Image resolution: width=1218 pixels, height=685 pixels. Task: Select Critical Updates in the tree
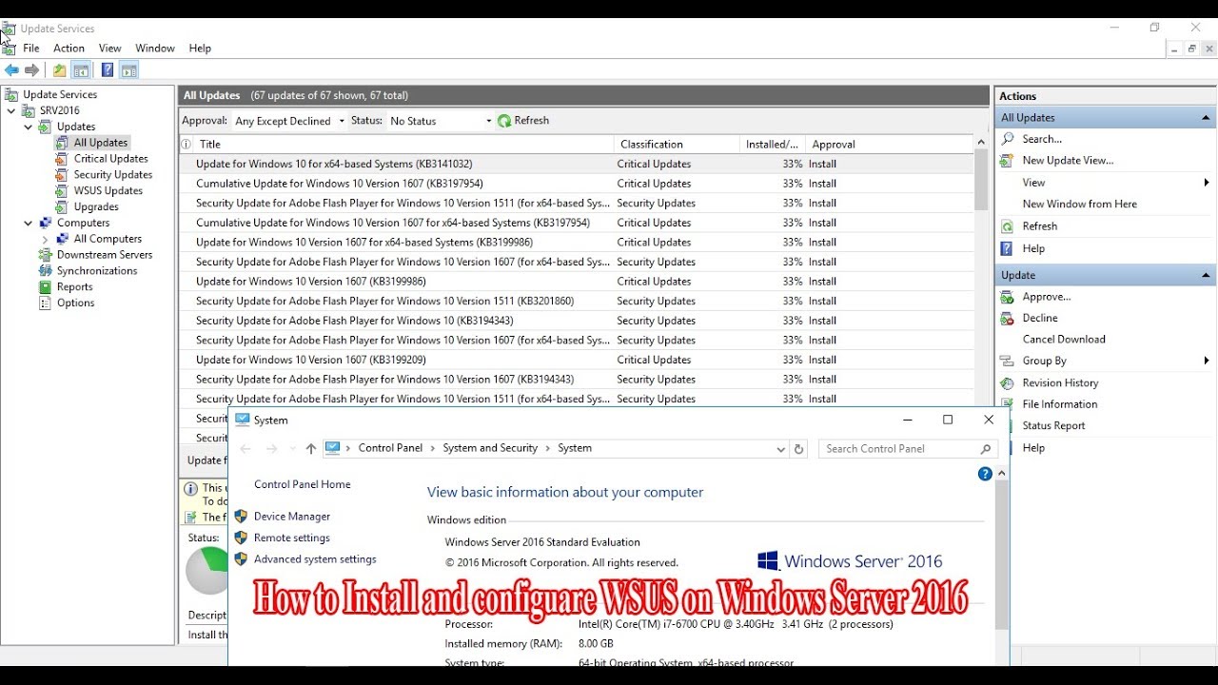click(x=111, y=159)
